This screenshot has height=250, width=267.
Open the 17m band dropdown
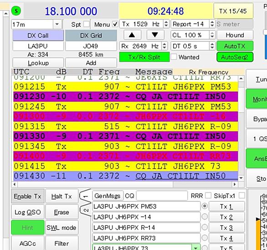point(57,24)
